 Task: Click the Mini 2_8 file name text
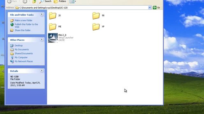click(62, 35)
